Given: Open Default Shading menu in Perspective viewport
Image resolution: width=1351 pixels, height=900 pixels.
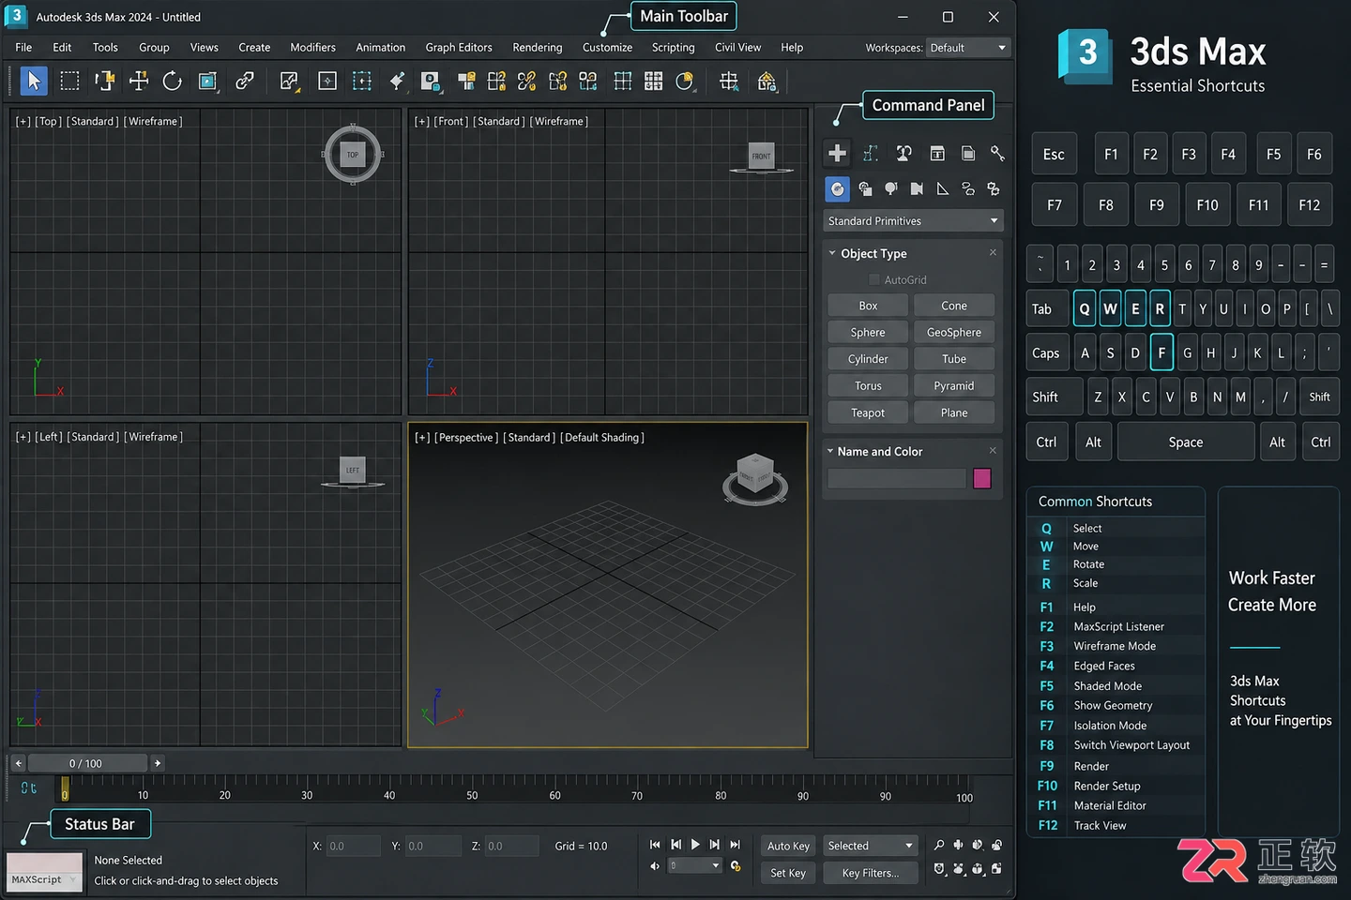Looking at the screenshot, I should coord(602,438).
